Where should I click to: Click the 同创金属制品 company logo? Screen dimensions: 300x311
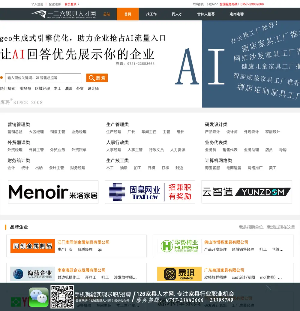pyautogui.click(x=32, y=246)
